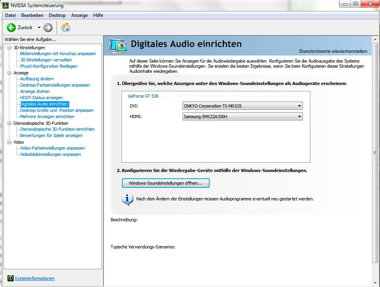Viewport: 380px width, 287px height.
Task: Select Videobildeinstellungen anpassen
Action: (51, 155)
